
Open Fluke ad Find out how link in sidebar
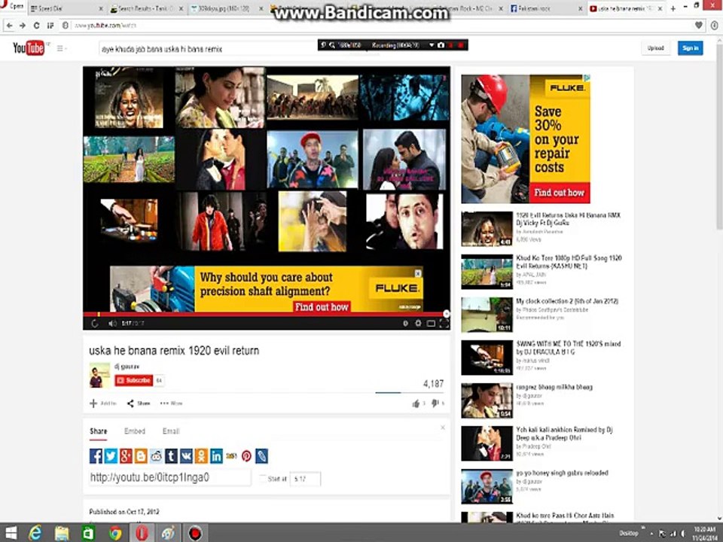point(560,193)
